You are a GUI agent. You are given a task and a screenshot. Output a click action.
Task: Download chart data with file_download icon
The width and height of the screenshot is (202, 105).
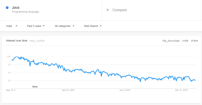[x=171, y=41]
